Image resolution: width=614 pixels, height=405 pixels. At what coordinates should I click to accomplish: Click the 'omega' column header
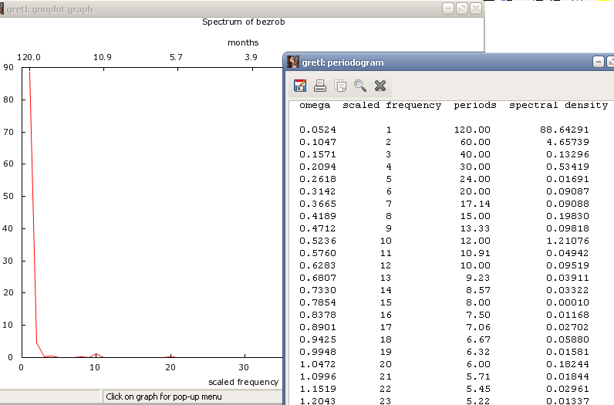coord(315,105)
